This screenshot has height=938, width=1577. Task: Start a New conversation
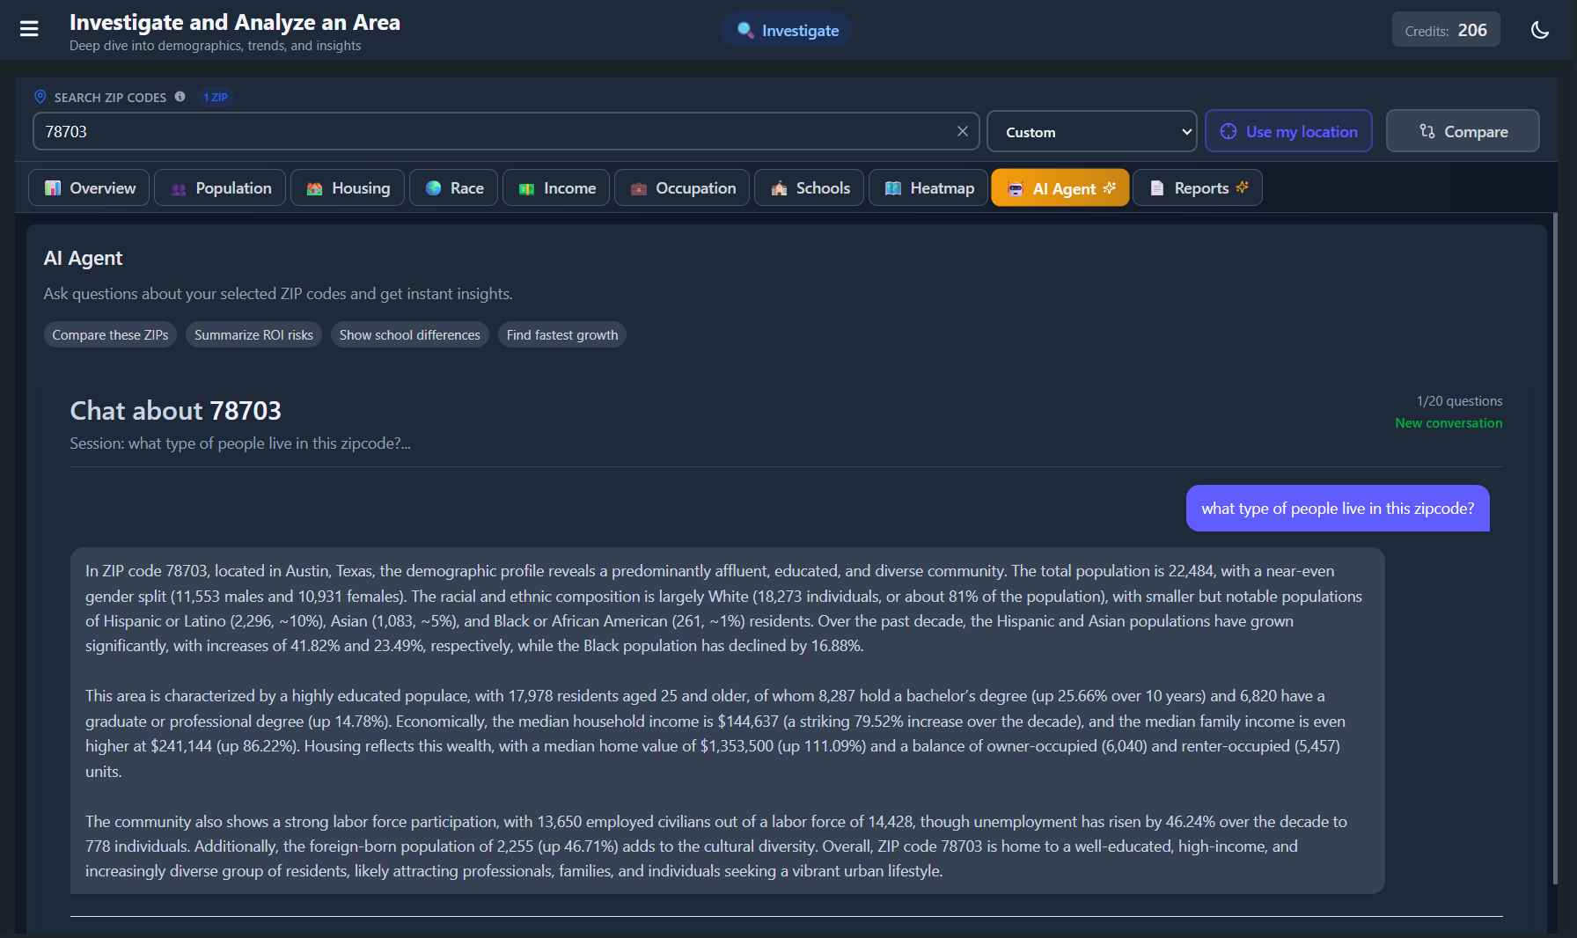[x=1449, y=422]
